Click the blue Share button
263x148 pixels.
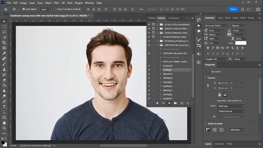tap(233, 9)
